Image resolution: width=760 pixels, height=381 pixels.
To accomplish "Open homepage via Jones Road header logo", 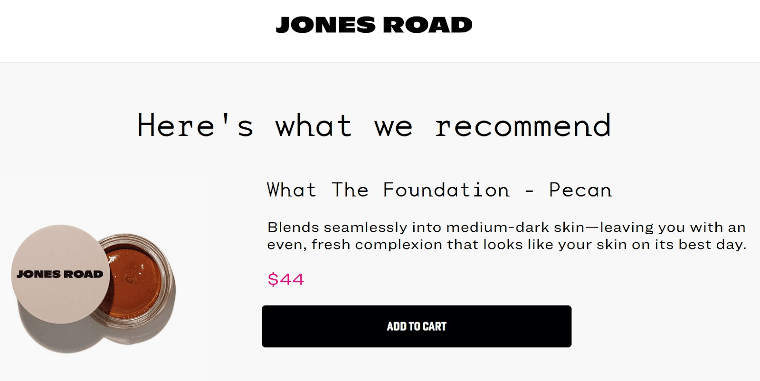I will point(374,25).
